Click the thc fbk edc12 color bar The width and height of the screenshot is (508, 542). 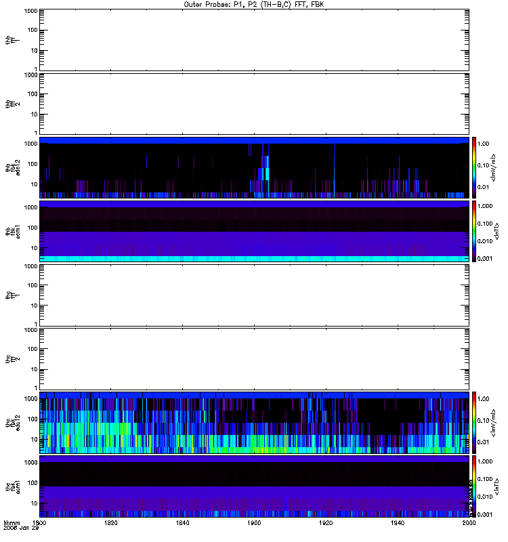[x=474, y=423]
